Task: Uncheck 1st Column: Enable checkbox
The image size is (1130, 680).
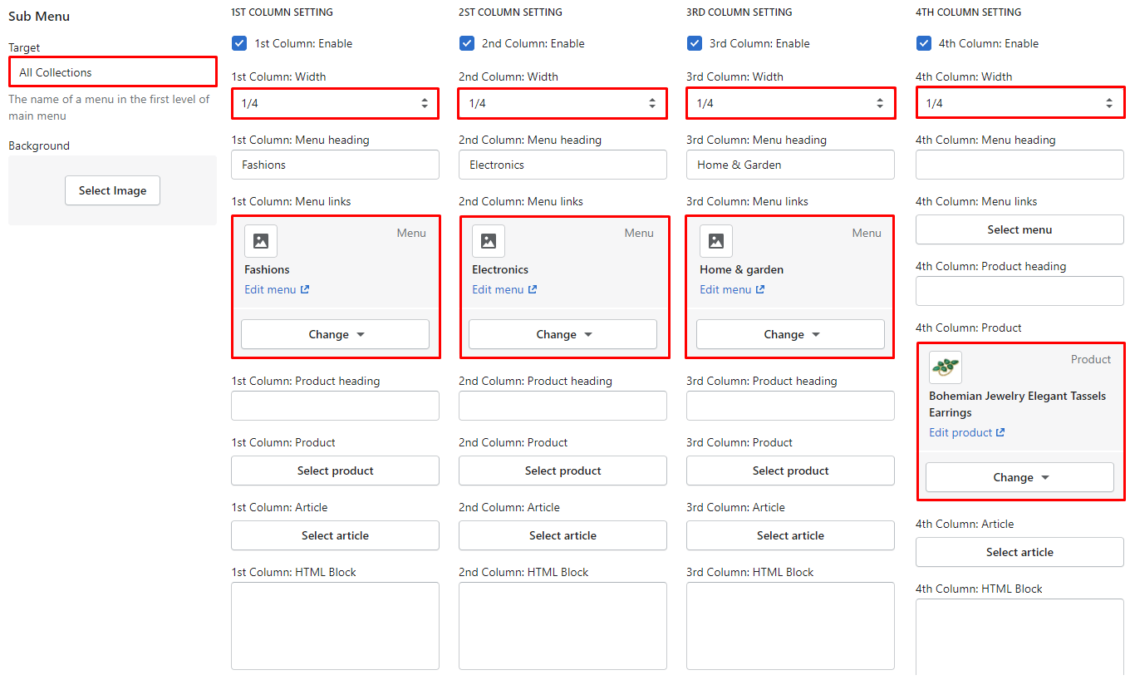Action: coord(239,43)
